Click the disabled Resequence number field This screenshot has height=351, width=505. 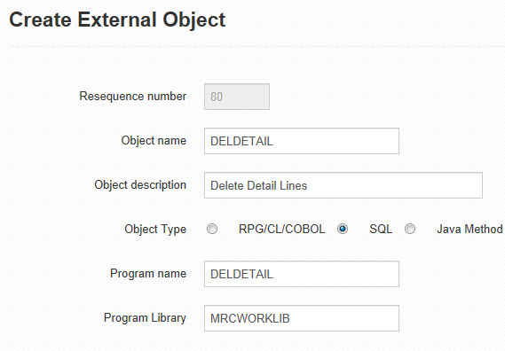click(237, 97)
